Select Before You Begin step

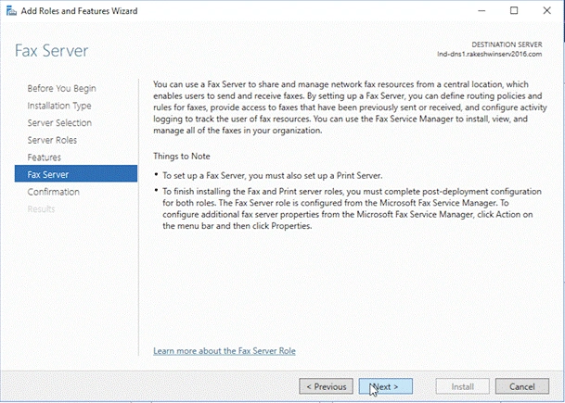point(61,89)
